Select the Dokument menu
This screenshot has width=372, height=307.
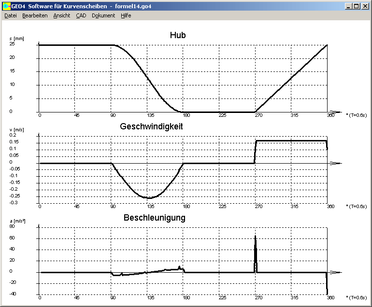pos(103,15)
